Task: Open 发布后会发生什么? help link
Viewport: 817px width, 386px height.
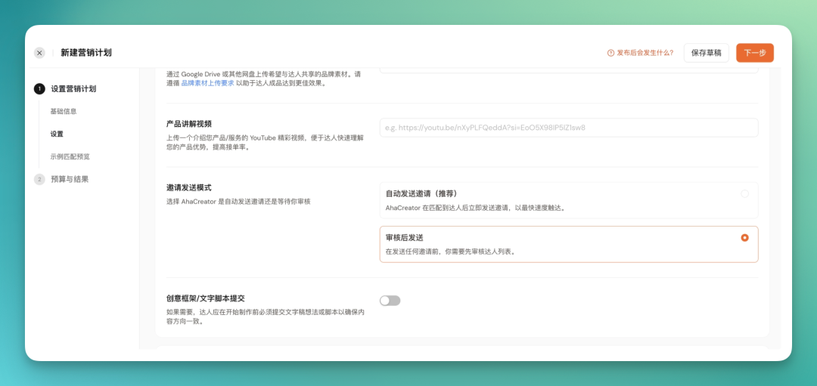Action: click(x=645, y=53)
